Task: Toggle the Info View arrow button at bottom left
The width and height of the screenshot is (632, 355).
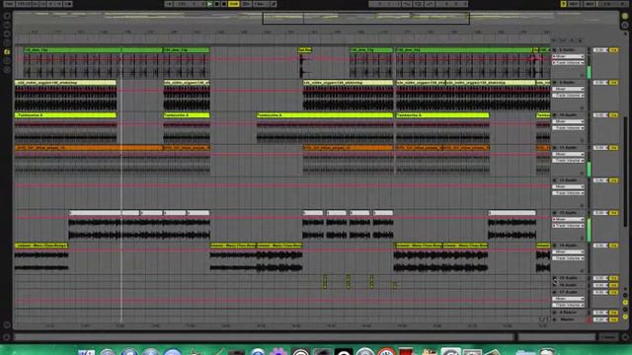Action: click(7, 337)
